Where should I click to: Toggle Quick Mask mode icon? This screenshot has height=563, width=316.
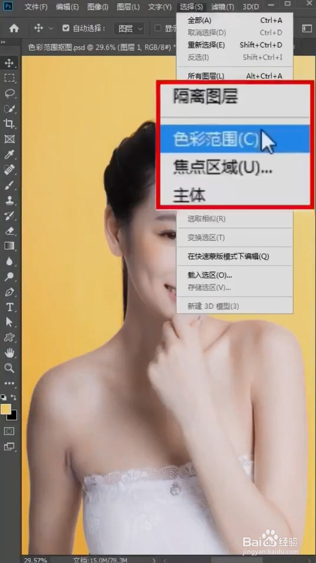[x=9, y=431]
